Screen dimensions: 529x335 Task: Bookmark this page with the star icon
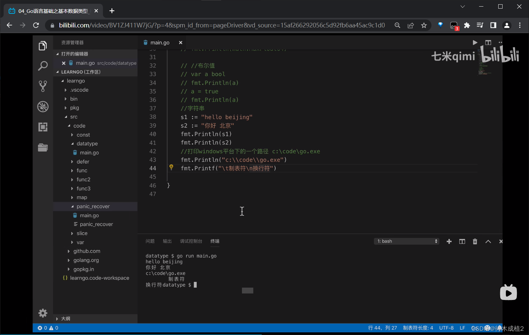coord(424,25)
